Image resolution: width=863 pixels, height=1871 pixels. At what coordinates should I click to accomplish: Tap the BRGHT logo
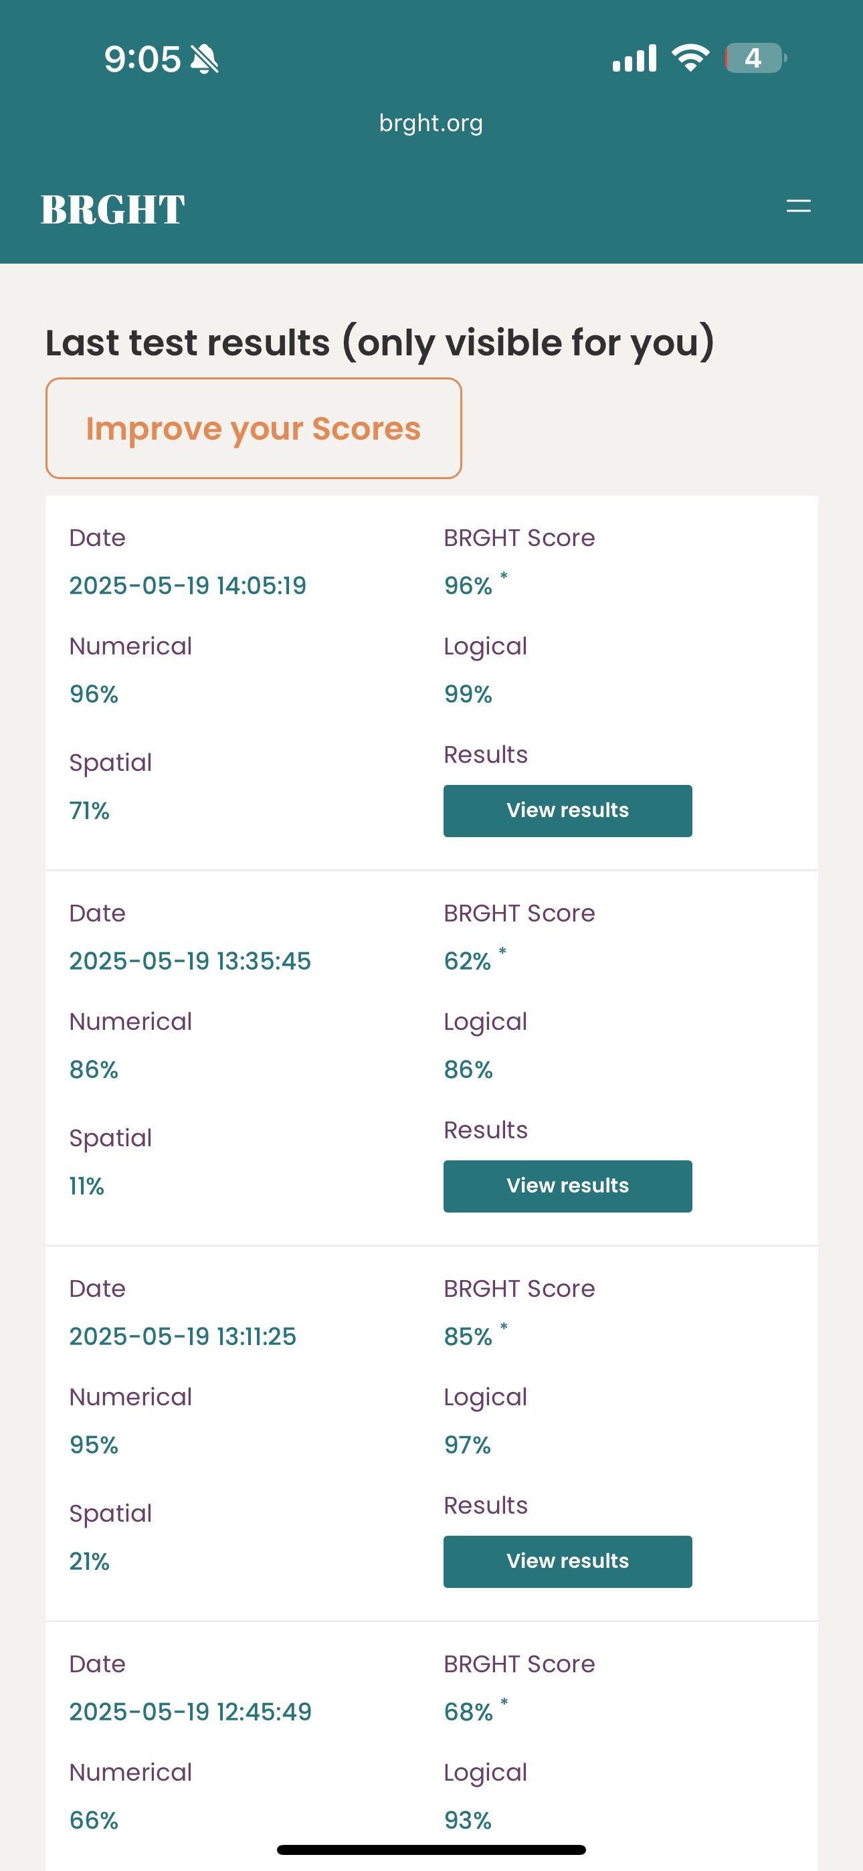112,210
